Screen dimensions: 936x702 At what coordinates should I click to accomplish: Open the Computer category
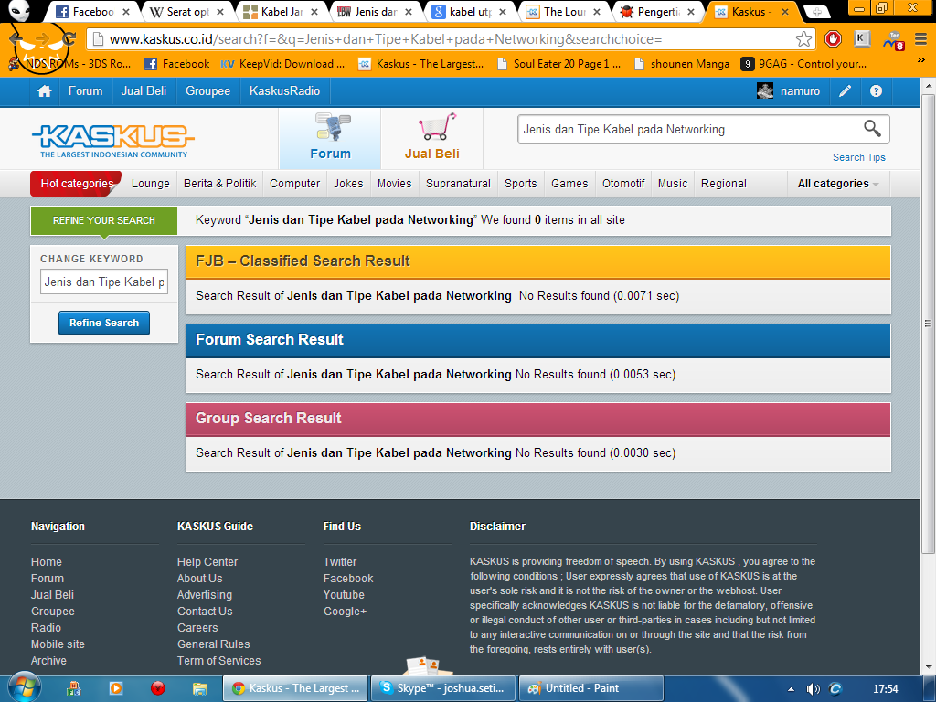coord(295,184)
